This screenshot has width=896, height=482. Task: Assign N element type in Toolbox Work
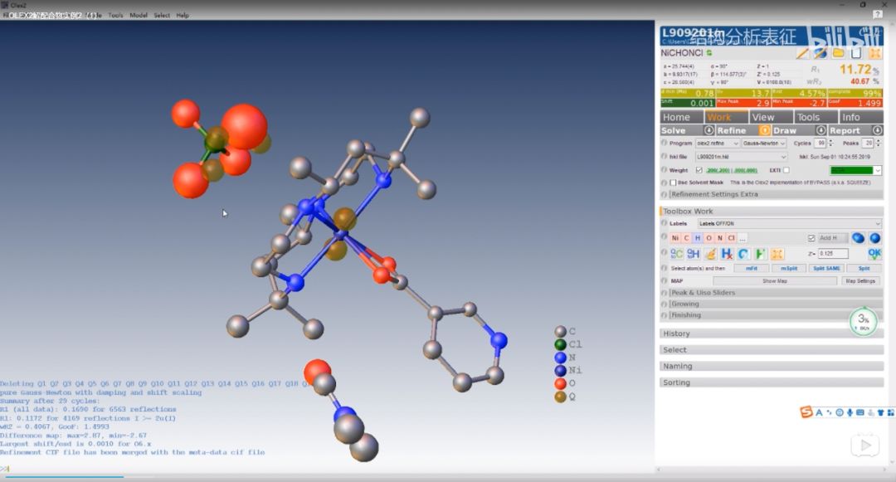click(720, 238)
